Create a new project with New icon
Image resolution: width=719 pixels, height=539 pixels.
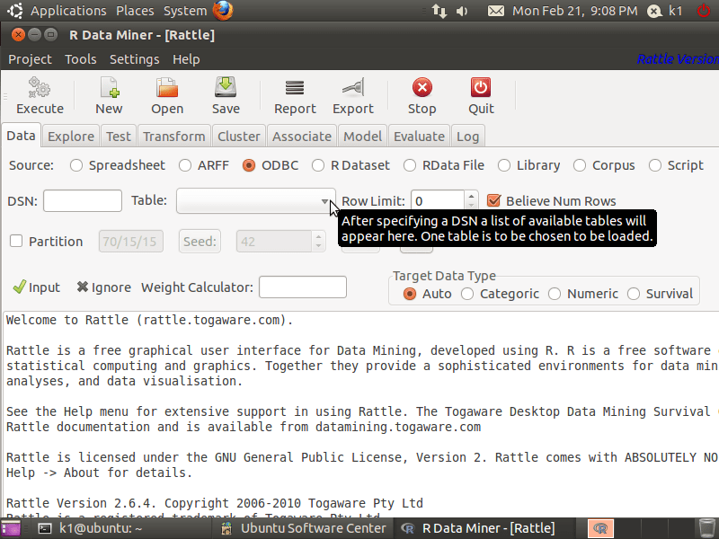tap(109, 88)
